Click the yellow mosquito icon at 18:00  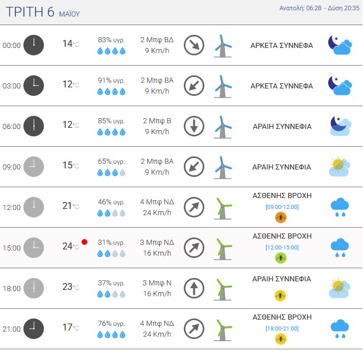(280, 296)
